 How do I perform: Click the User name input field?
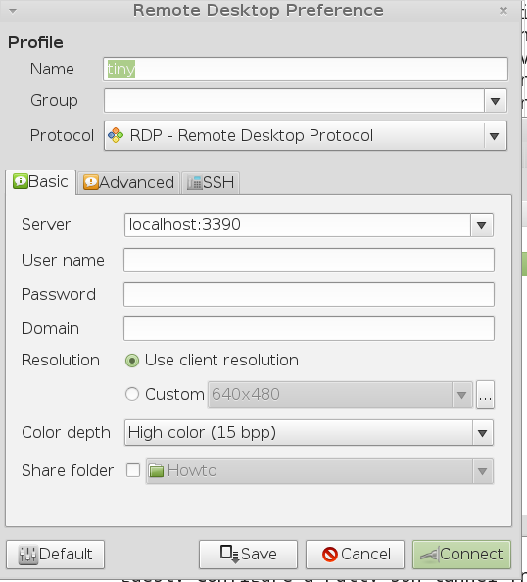coord(309,261)
